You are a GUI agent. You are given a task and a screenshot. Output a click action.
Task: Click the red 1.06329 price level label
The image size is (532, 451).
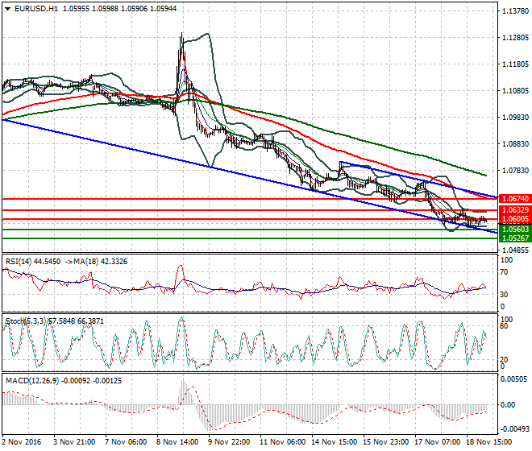[x=515, y=210]
